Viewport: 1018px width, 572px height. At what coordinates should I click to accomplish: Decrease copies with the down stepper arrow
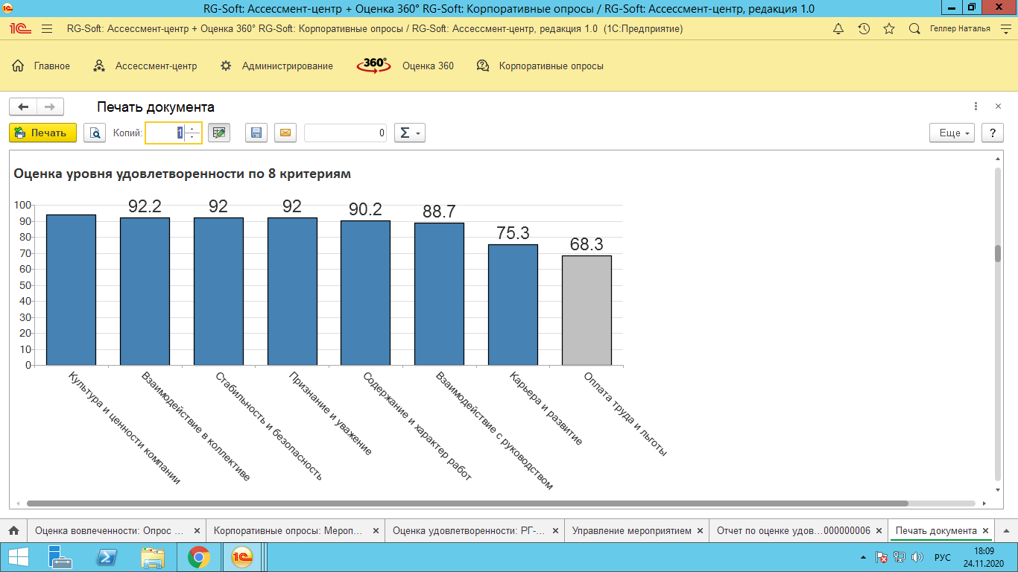(x=192, y=138)
